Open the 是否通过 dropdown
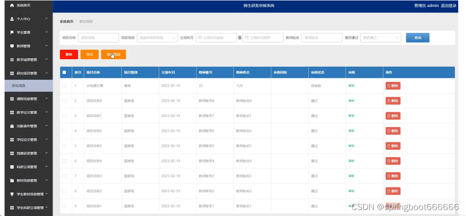466x216 pixels. (x=381, y=38)
